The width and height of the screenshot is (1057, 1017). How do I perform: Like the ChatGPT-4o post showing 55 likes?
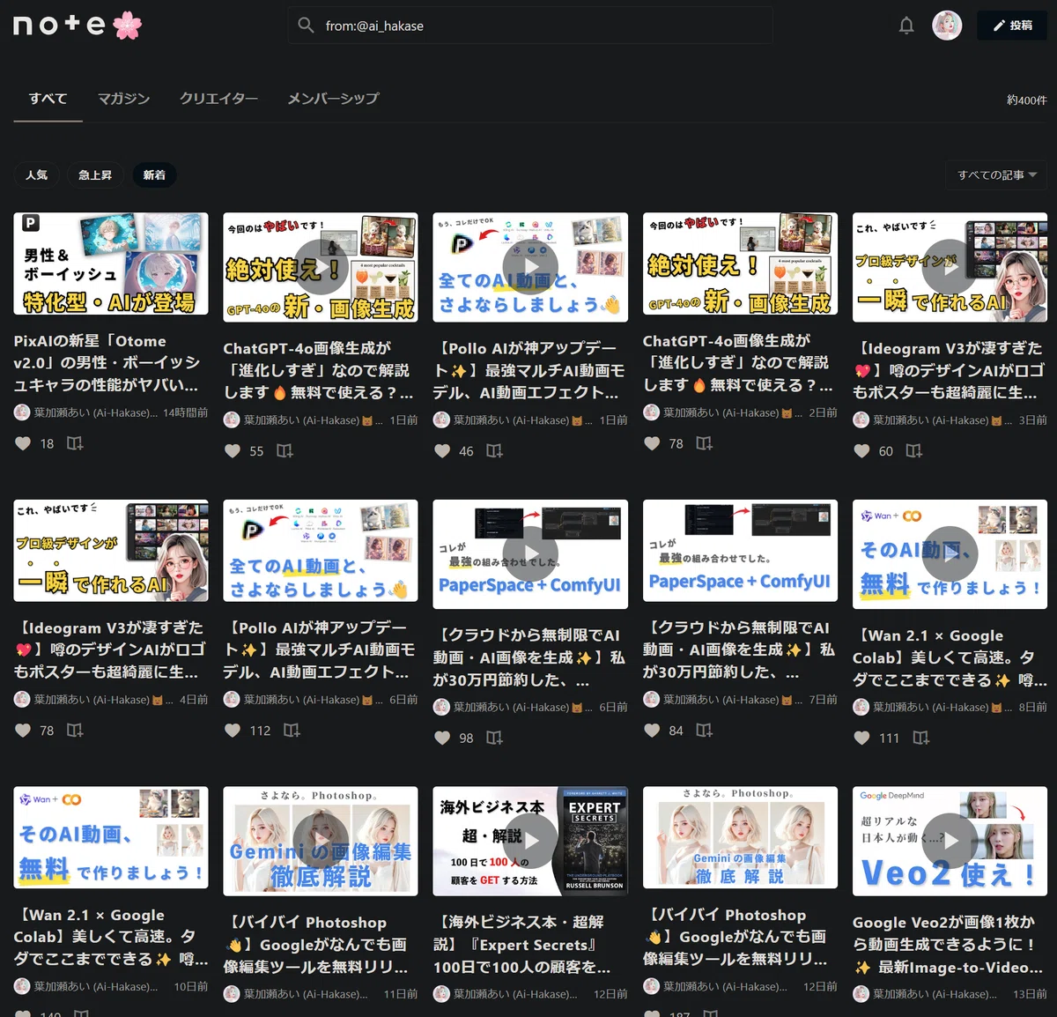pos(233,450)
